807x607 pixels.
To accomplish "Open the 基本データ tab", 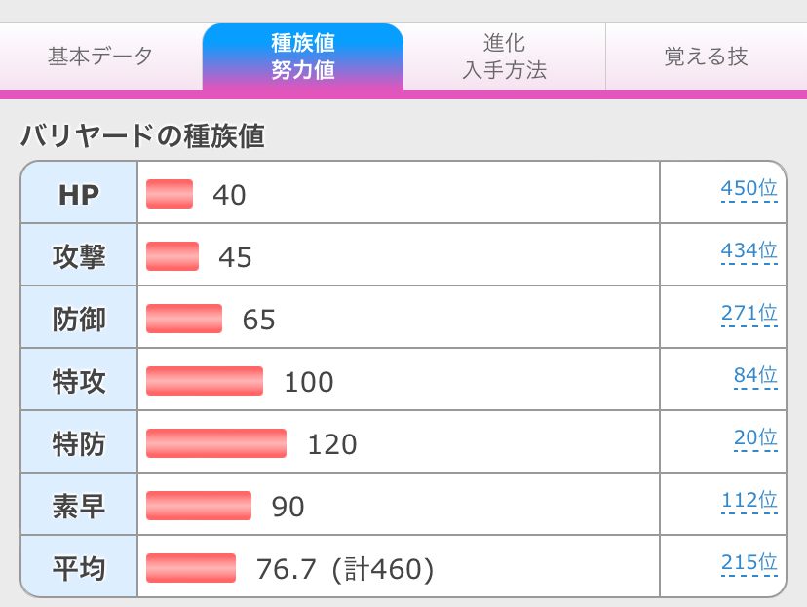I will point(100,57).
